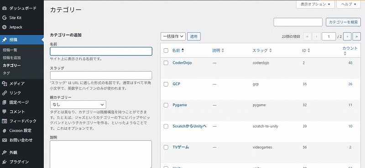Select カテゴリー submenu item
The height and width of the screenshot is (168, 365).
pos(12,65)
